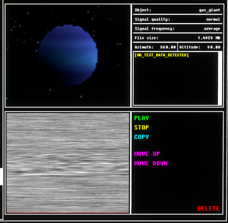Select the Altitude 90.00 field

pos(200,47)
